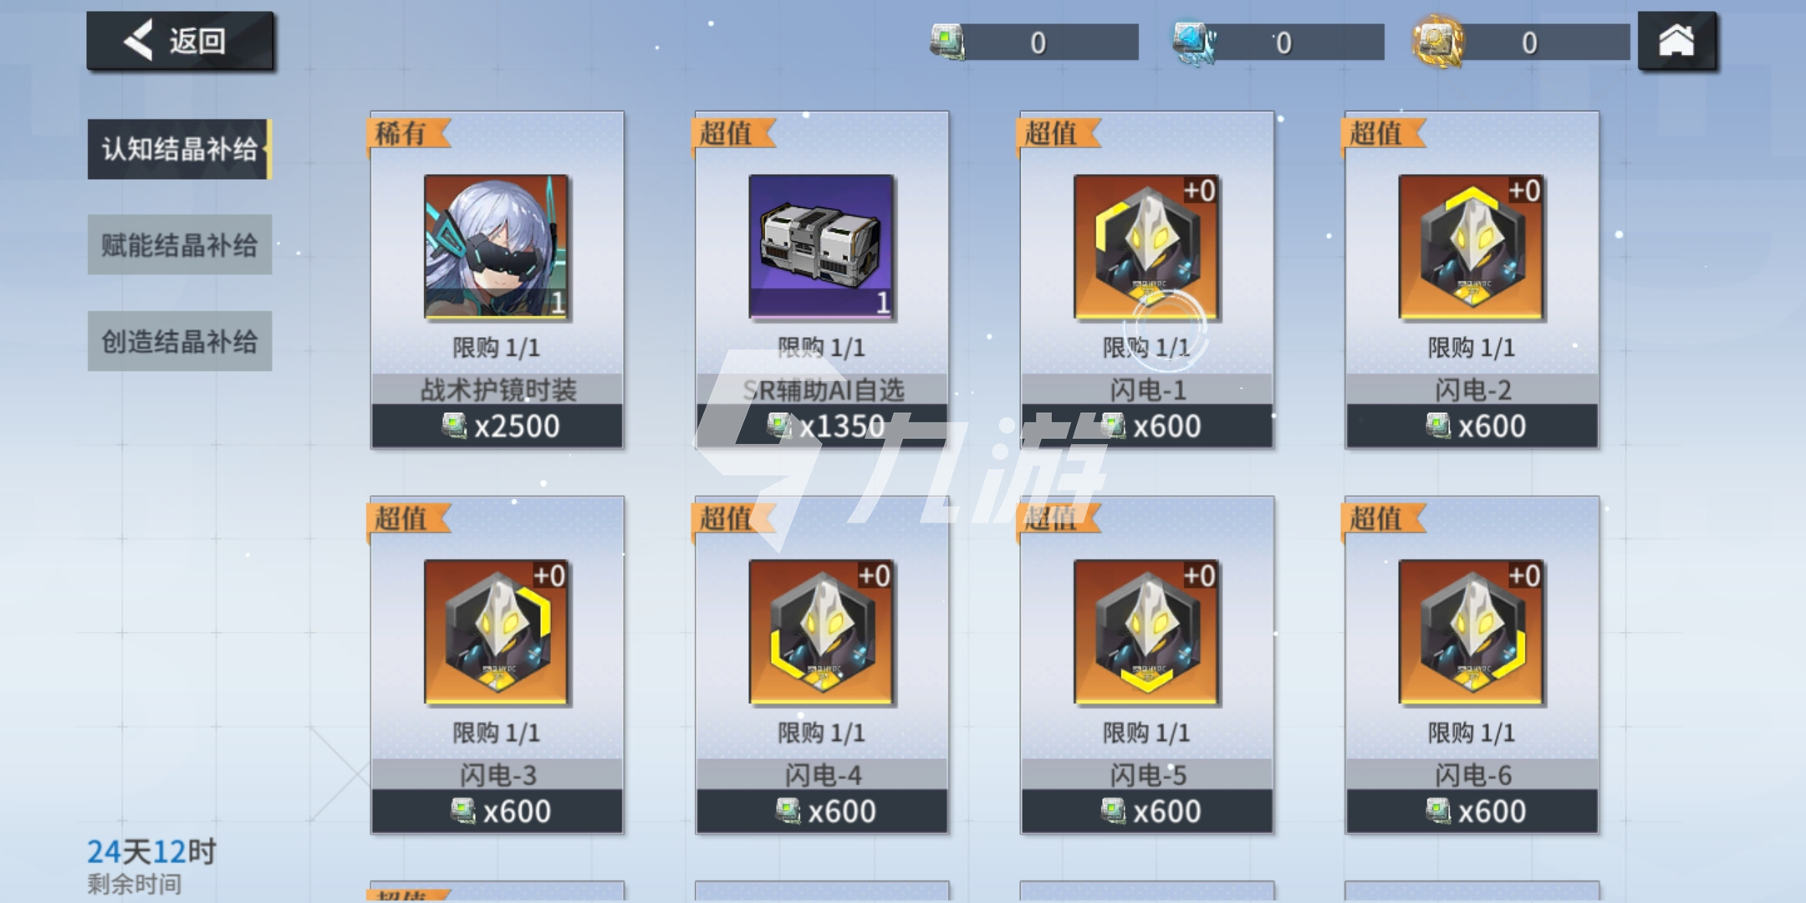Open the 闪电-3 chip item icon
The height and width of the screenshot is (903, 1806).
click(x=497, y=633)
